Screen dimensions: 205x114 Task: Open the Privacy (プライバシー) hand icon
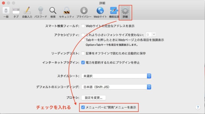coord(84,12)
